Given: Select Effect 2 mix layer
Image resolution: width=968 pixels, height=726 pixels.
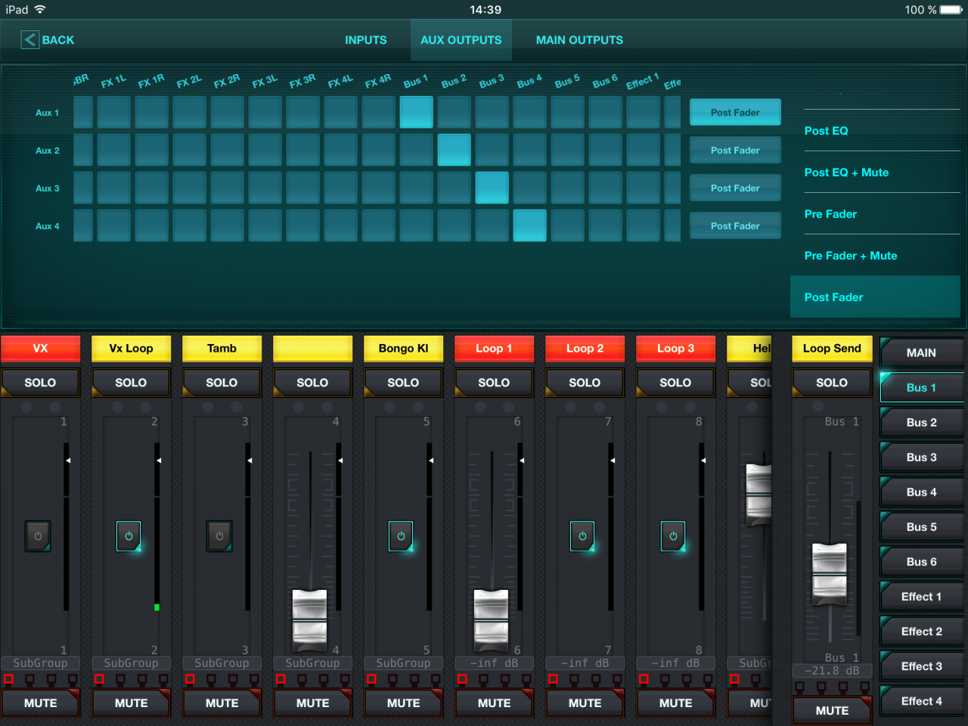Looking at the screenshot, I should click(921, 631).
